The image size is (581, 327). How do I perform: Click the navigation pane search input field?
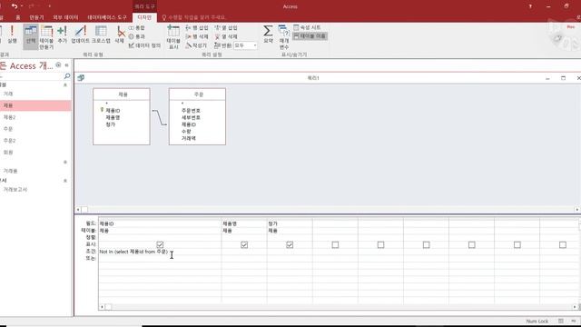(32, 76)
